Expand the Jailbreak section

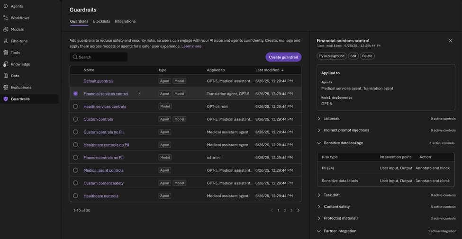tap(319, 119)
